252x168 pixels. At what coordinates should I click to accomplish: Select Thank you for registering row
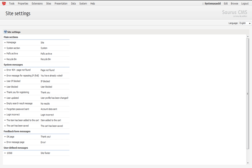pyautogui.click(x=36, y=92)
